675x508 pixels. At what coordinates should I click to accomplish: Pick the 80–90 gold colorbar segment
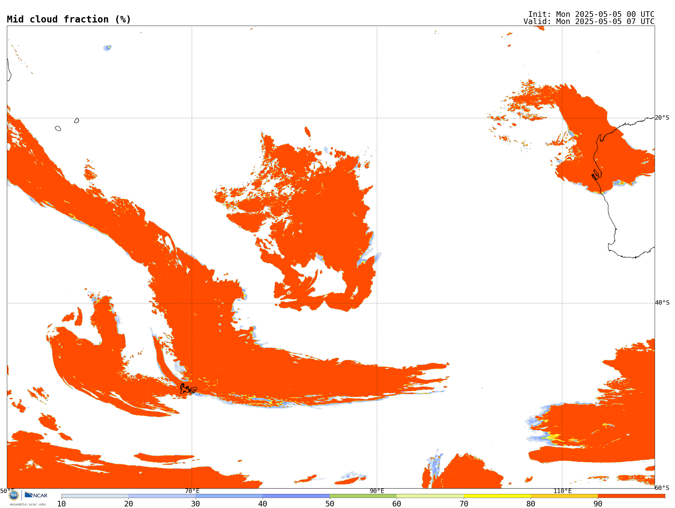(x=564, y=496)
